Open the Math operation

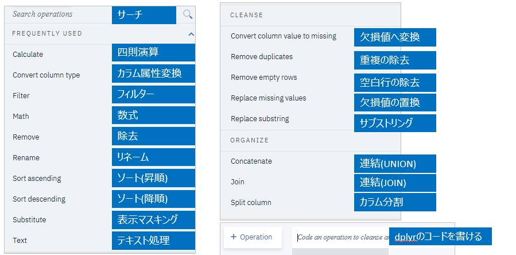pos(21,116)
